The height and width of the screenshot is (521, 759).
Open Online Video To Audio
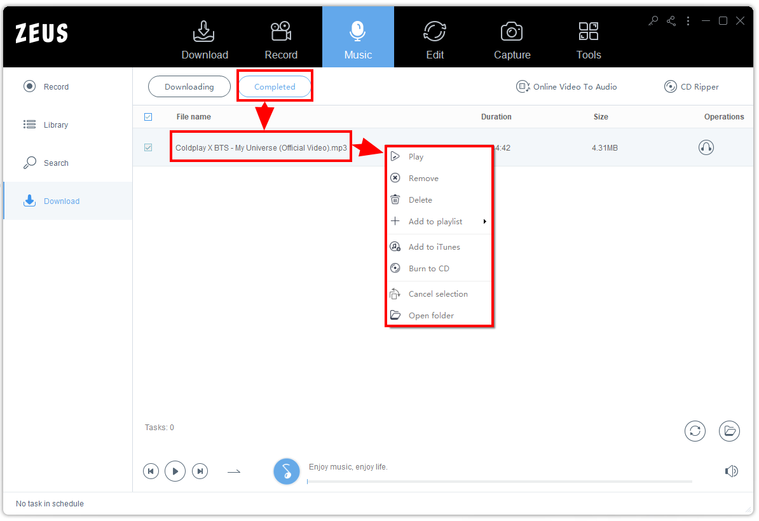[566, 86]
